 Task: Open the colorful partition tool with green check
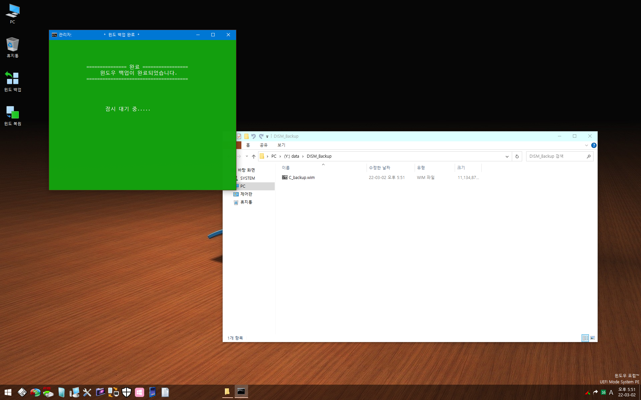click(35, 392)
